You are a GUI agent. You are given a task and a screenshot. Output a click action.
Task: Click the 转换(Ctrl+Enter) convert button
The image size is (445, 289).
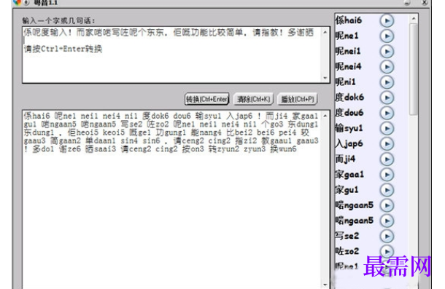click(207, 99)
